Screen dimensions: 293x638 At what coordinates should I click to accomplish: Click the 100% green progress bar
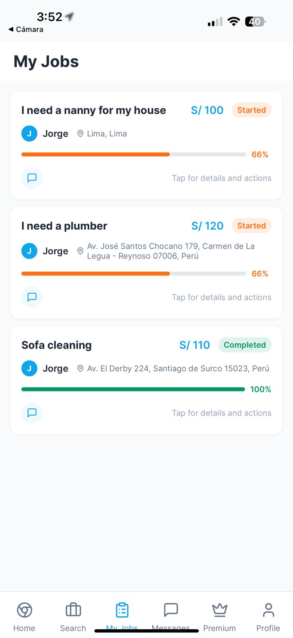click(x=133, y=389)
